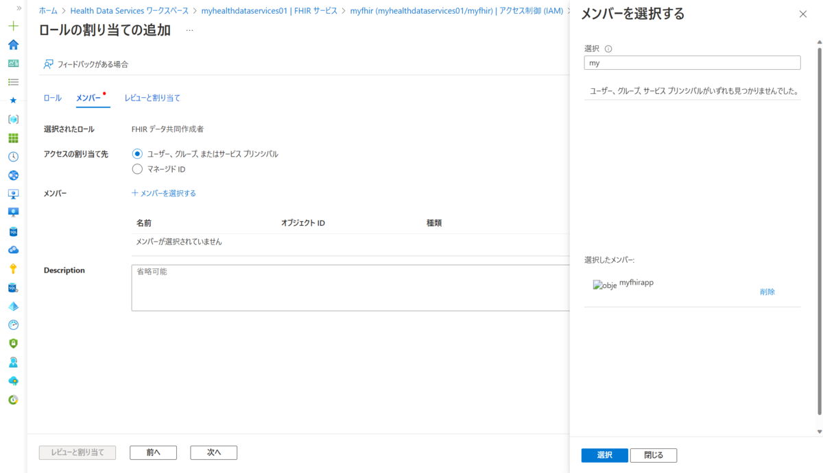Click the Favorites star icon in sidebar
This screenshot has height=473, width=823.
click(13, 100)
